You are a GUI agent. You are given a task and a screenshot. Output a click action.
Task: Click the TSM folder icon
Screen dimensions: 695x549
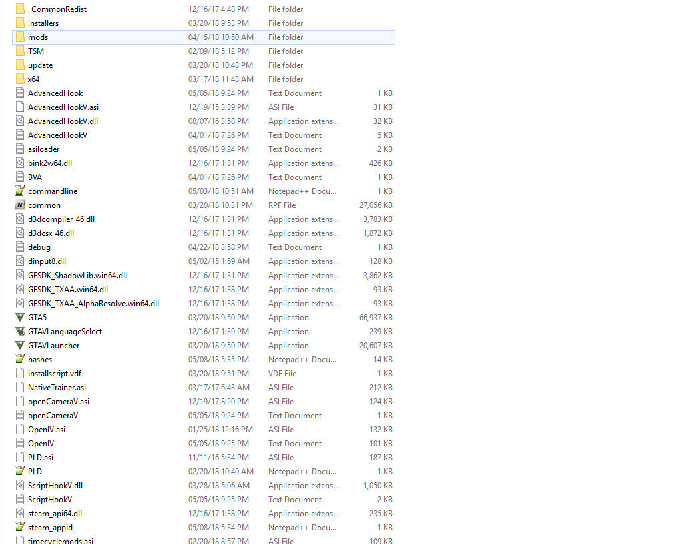20,51
